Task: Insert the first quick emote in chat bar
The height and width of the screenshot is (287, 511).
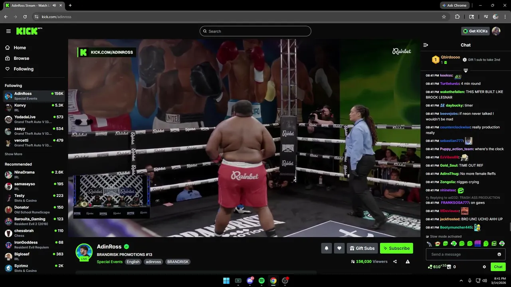Action: tap(430, 244)
